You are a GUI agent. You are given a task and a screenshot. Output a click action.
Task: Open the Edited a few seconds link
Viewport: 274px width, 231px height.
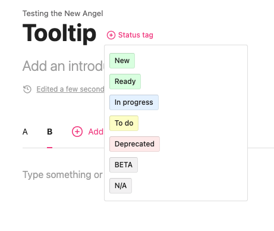coord(70,89)
